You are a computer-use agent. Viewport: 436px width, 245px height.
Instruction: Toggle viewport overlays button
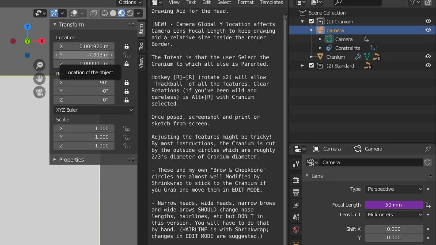click(74, 13)
